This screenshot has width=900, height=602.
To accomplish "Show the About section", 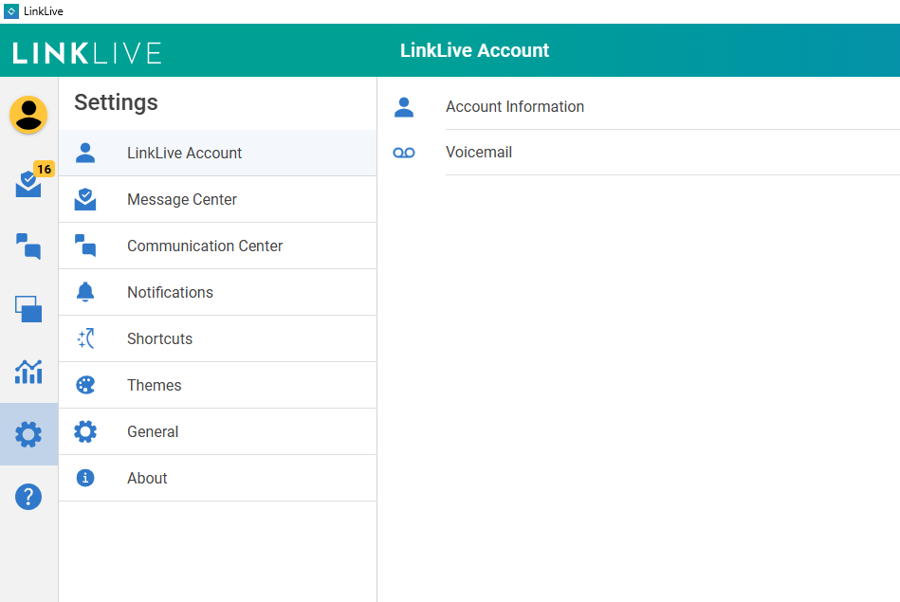I will pyautogui.click(x=147, y=479).
